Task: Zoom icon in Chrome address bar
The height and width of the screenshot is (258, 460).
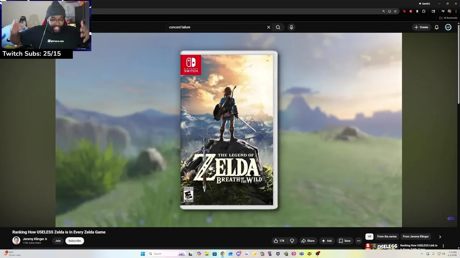Action: [383, 11]
